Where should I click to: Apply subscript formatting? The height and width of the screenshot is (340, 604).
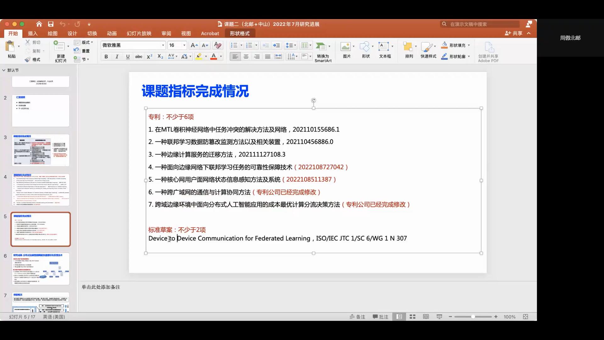(x=160, y=56)
